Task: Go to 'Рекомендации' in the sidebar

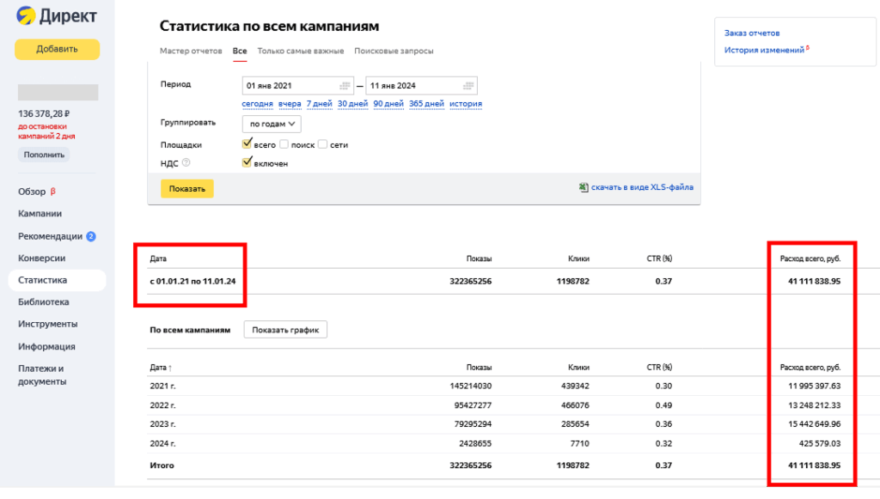Action: pos(50,236)
